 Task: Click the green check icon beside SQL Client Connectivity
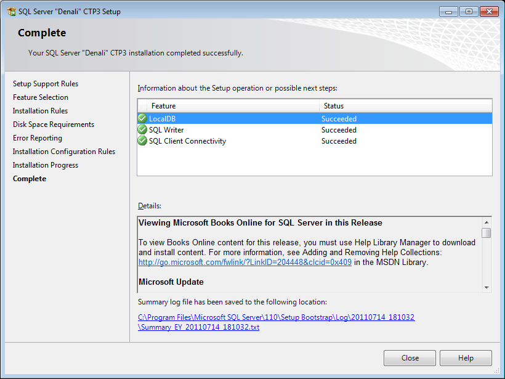pyautogui.click(x=142, y=141)
